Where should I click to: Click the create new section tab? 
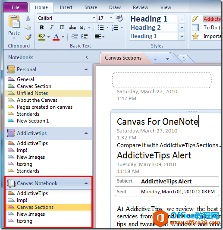pos(185,59)
